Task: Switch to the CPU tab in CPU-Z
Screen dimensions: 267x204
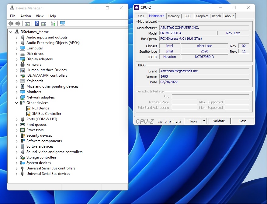Action: 141,16
